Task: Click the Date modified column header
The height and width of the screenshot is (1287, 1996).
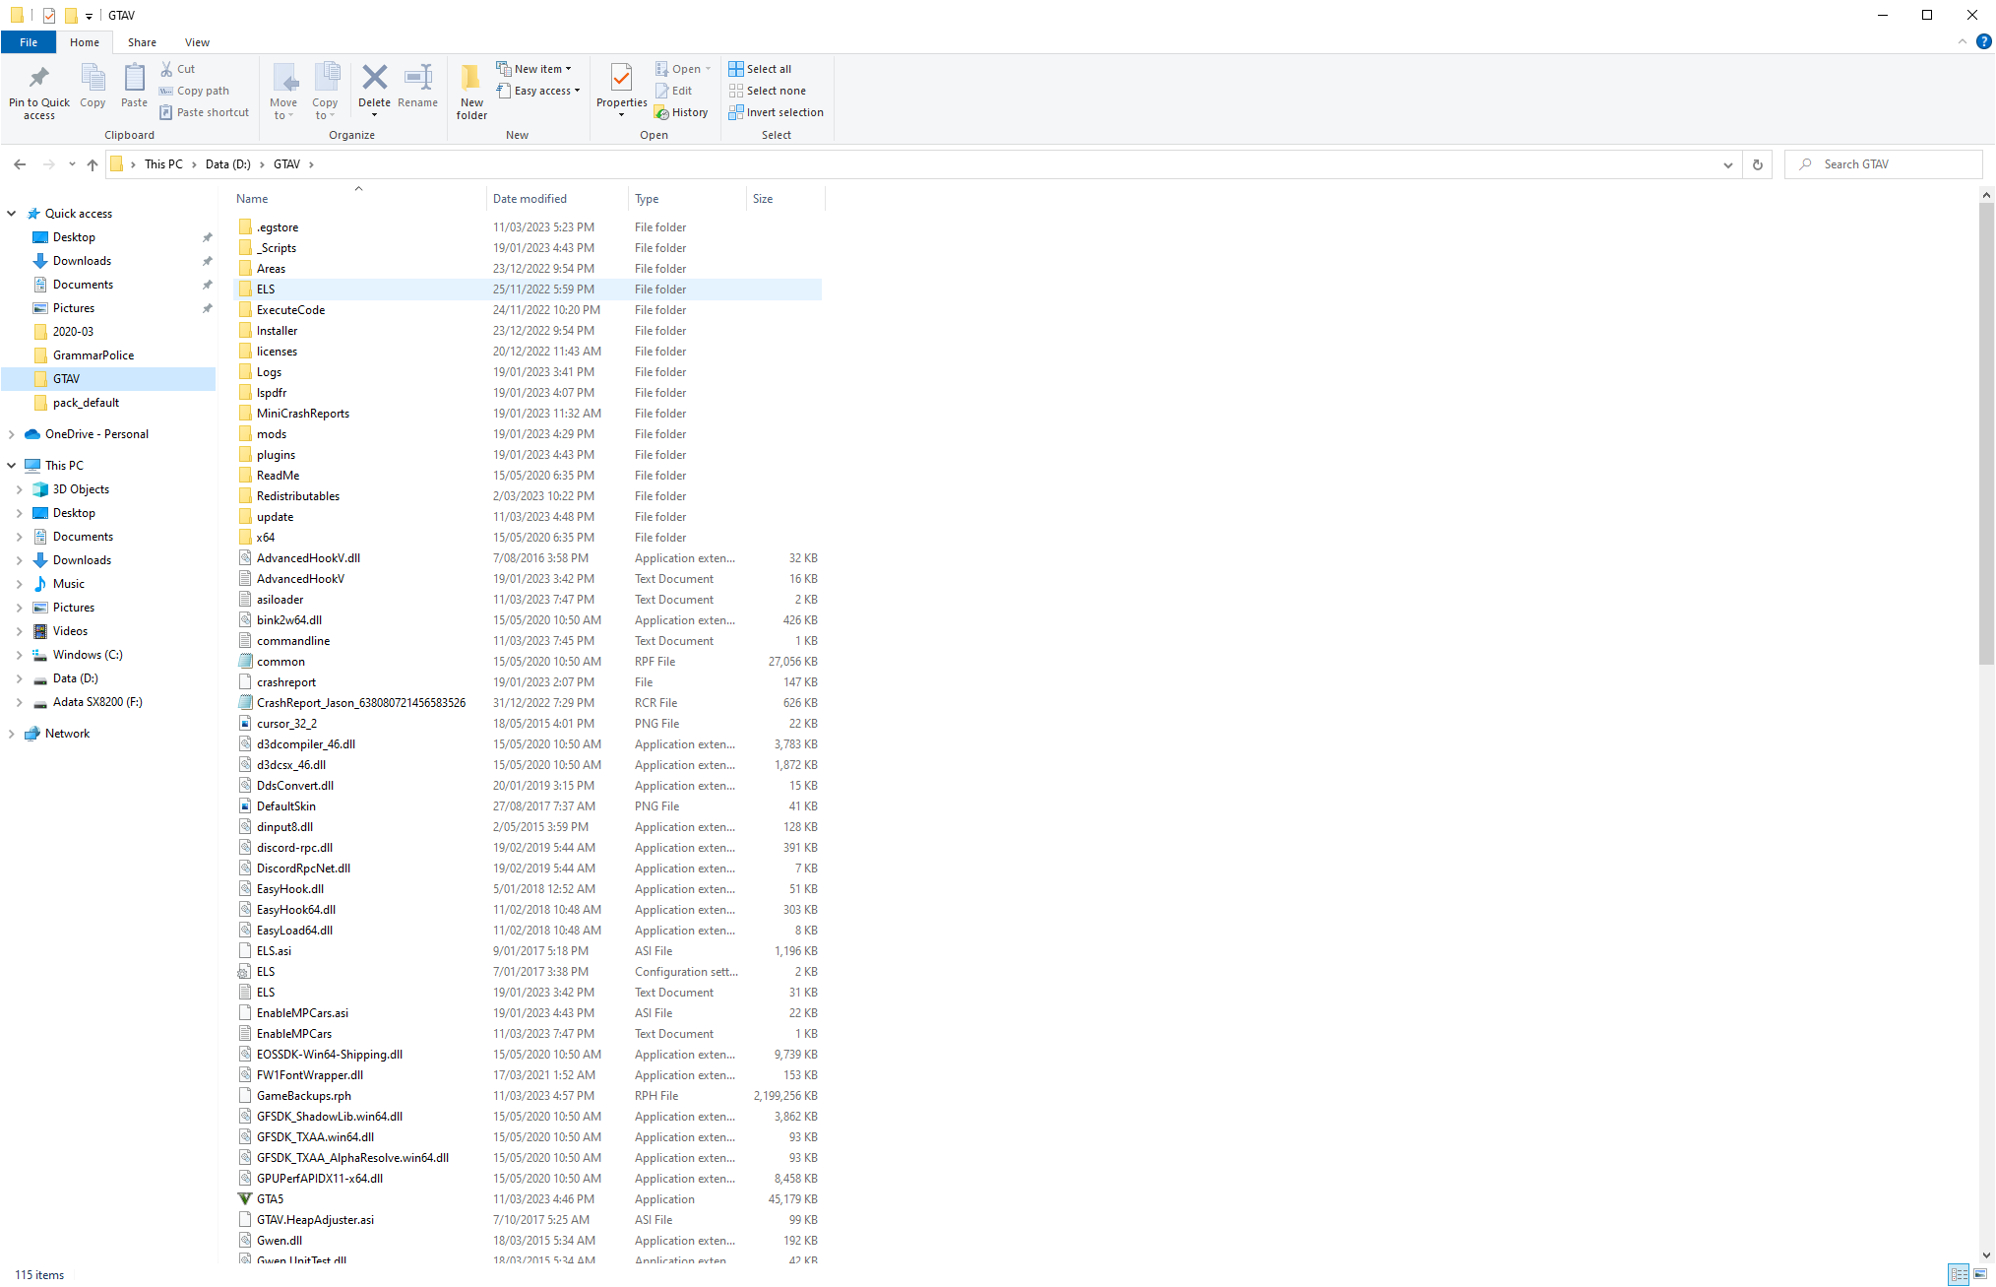Action: [x=530, y=199]
